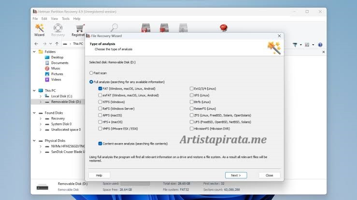
Task: Click the first red disk toolbar icon
Action: [146, 27]
